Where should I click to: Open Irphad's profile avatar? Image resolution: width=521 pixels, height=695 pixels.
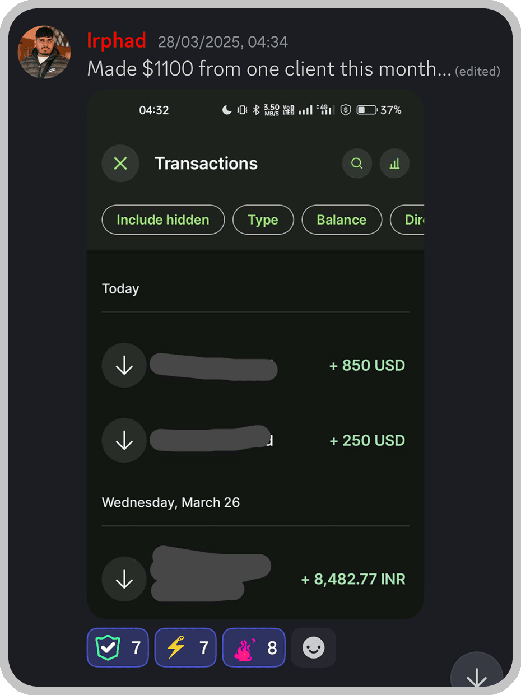(45, 52)
